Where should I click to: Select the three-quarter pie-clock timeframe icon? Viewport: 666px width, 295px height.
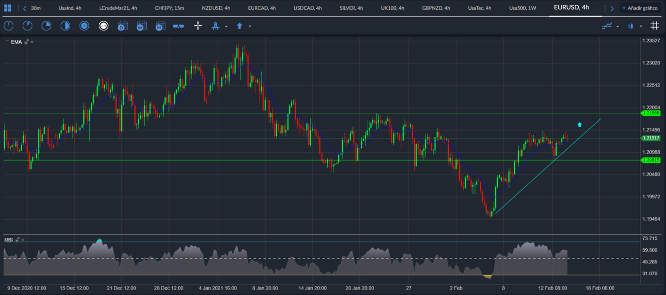[x=46, y=26]
